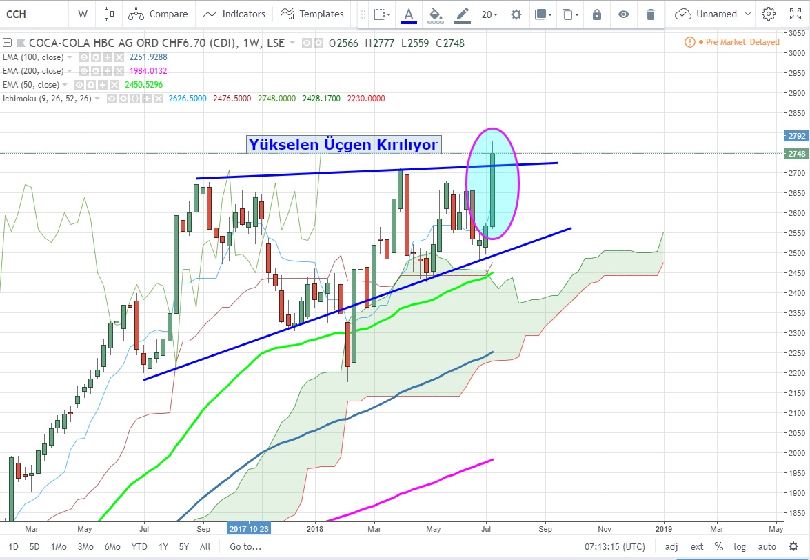Viewport: 810px width, 560px height.
Task: Open the Go to... date dialog
Action: pyautogui.click(x=245, y=547)
